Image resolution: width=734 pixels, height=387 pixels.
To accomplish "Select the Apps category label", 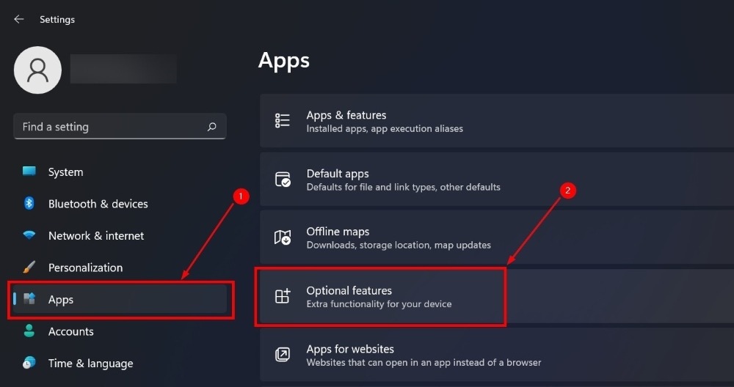I will (x=61, y=300).
